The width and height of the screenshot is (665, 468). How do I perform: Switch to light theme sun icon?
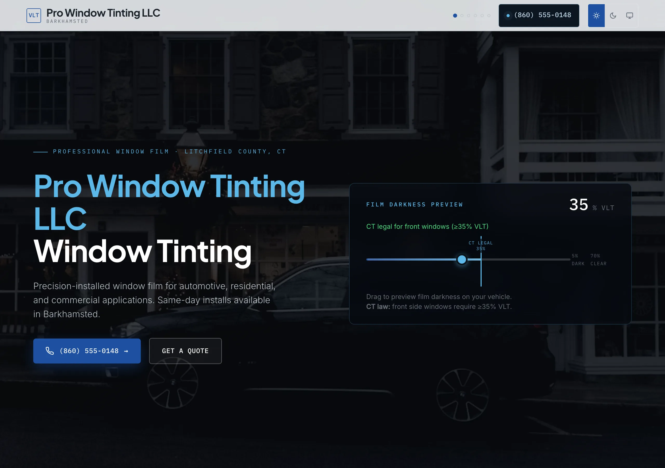[x=596, y=15]
